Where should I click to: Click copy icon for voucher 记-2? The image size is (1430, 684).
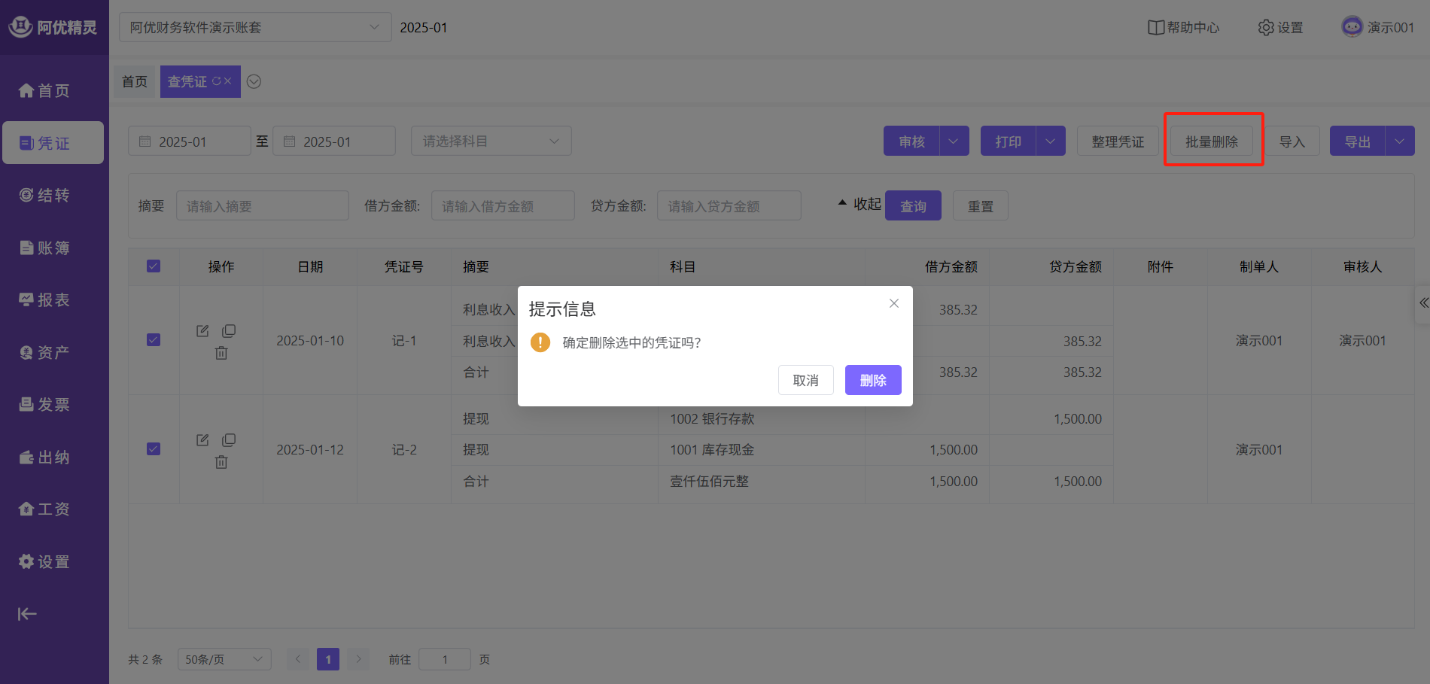click(229, 440)
